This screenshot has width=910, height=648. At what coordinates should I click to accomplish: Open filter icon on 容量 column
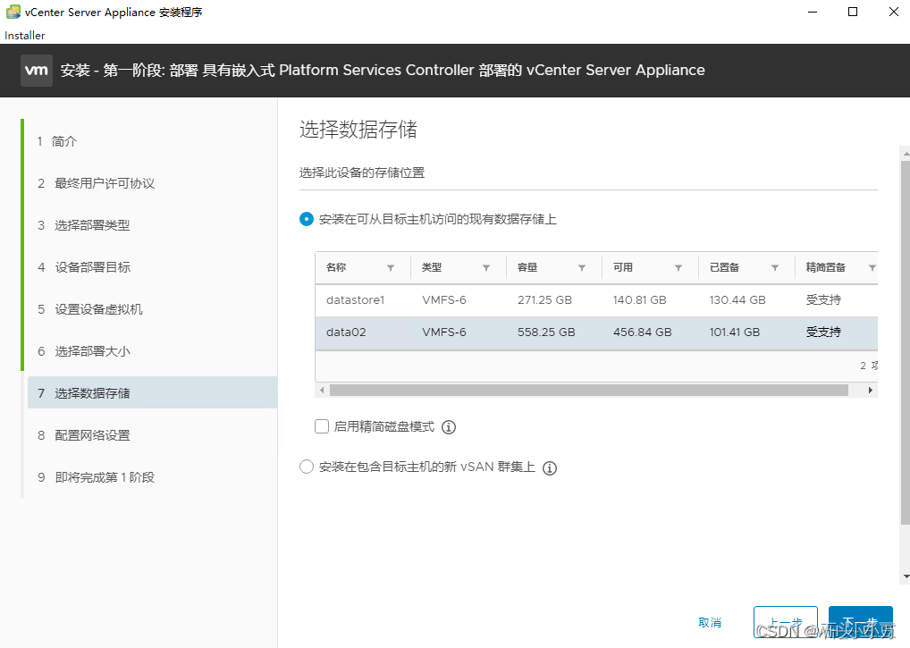tap(582, 268)
